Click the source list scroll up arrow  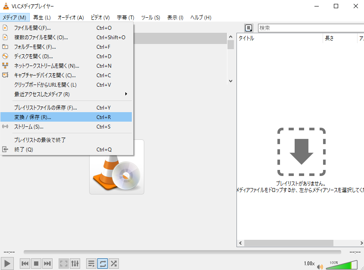pos(230,37)
